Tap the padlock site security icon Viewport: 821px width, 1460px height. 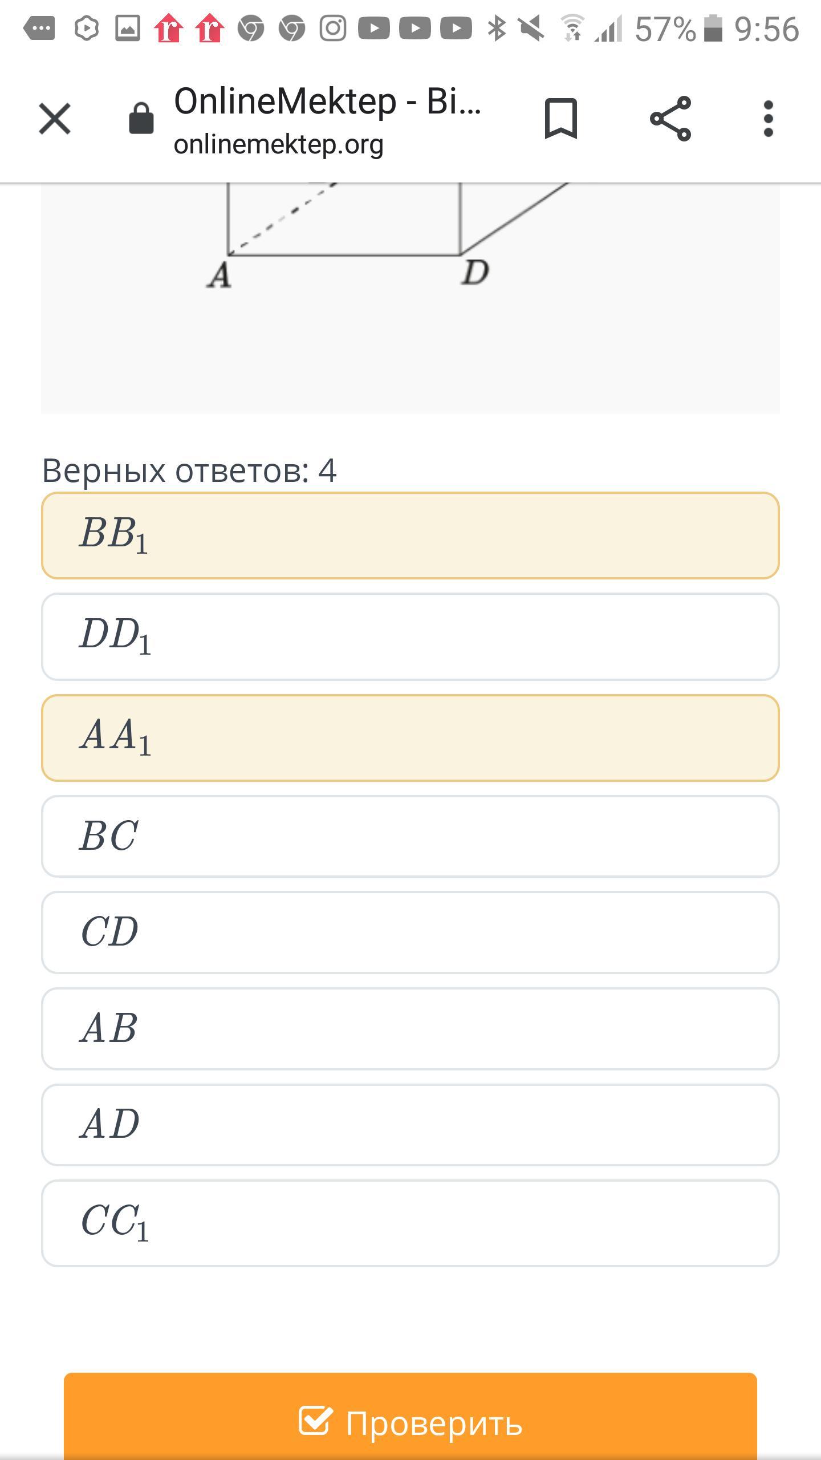[141, 119]
